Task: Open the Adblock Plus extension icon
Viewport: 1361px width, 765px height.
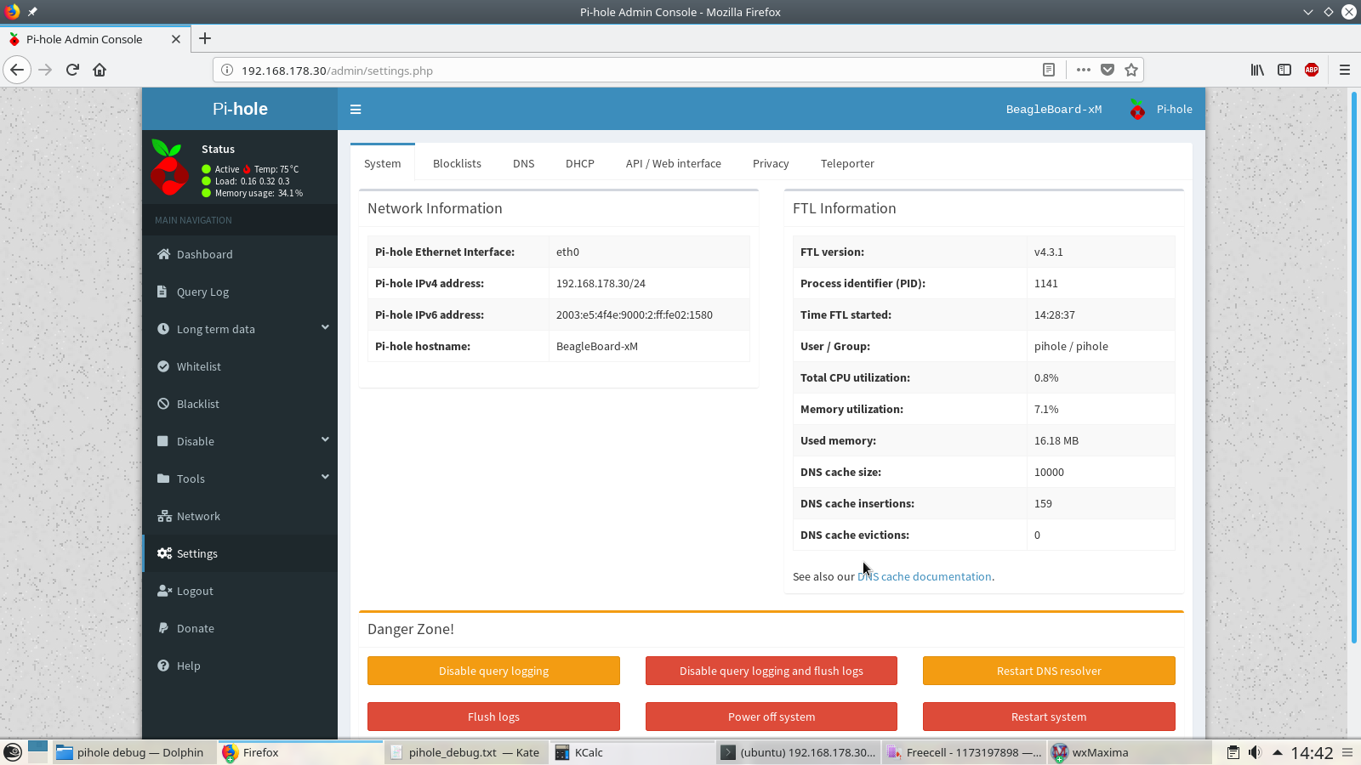Action: 1312,70
